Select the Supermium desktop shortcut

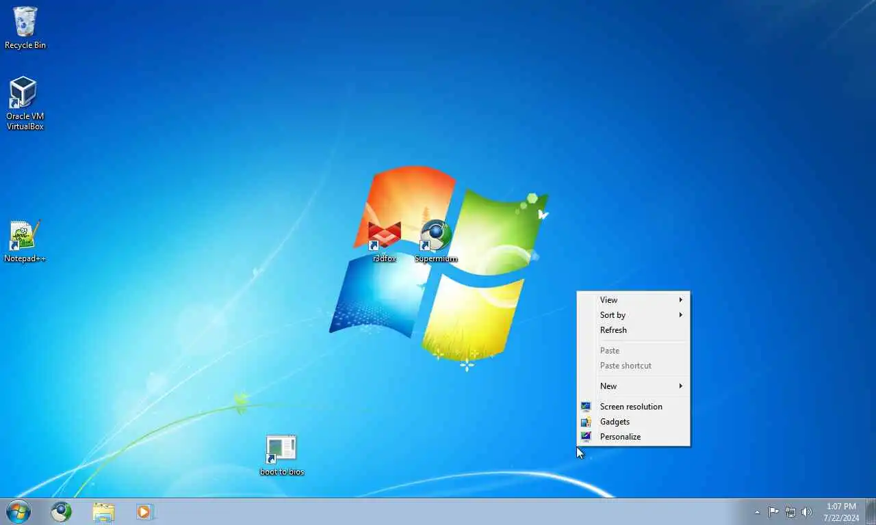[436, 241]
